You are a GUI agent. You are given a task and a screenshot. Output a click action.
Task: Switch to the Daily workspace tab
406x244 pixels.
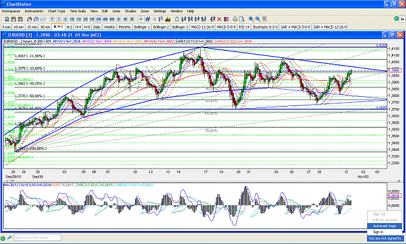pyautogui.click(x=97, y=27)
